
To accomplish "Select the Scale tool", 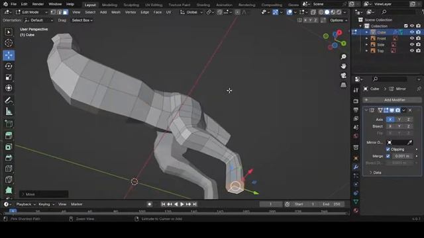I will (x=9, y=77).
